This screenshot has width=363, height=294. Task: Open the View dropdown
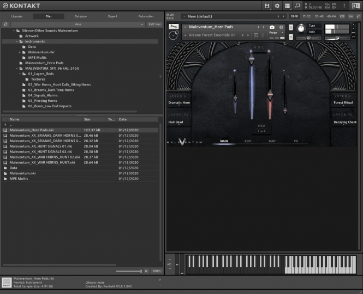click(x=78, y=24)
